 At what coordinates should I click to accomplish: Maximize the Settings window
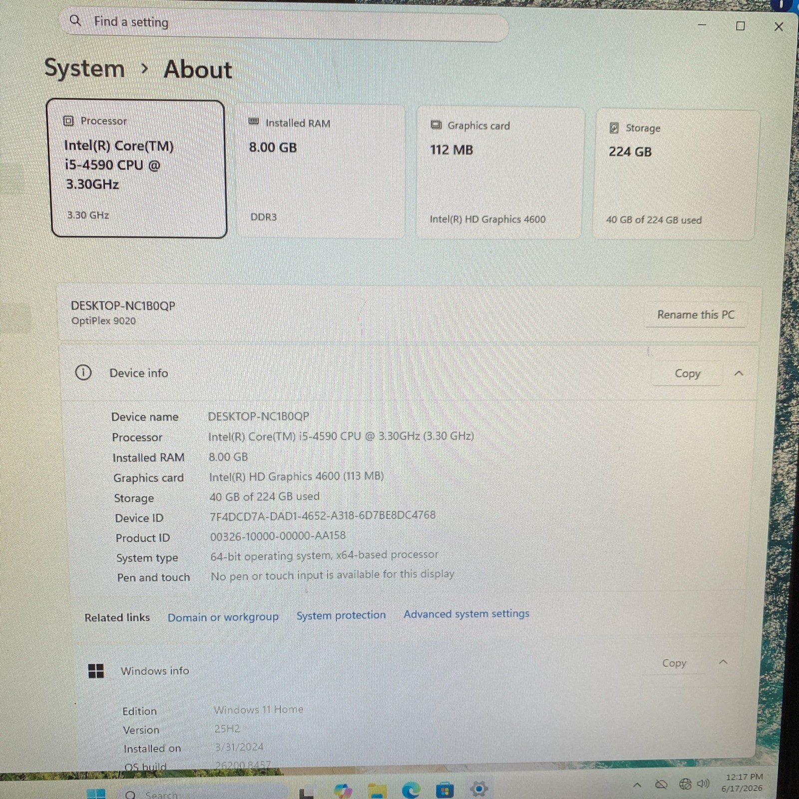point(740,26)
